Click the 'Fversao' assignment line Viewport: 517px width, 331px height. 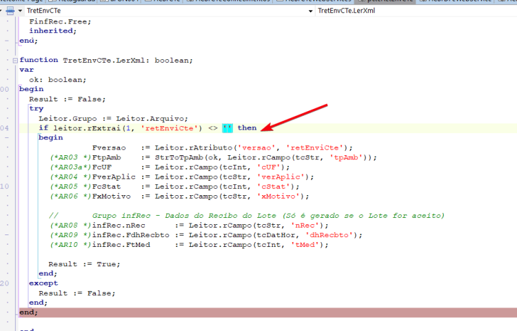pyautogui.click(x=223, y=148)
